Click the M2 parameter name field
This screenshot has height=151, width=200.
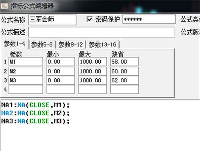[x=26, y=71]
